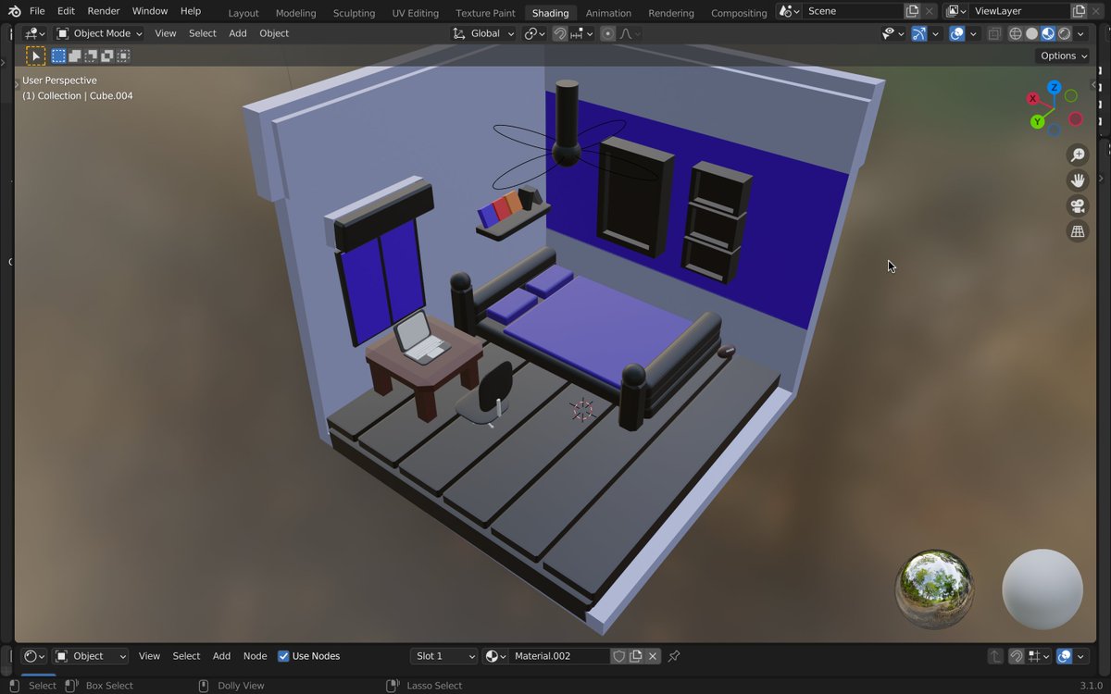
Task: Set selection mode to subtract
Action: [91, 56]
